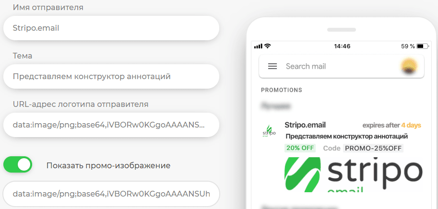
Task: Click the Показать промо-изображение label
Action: 108,165
